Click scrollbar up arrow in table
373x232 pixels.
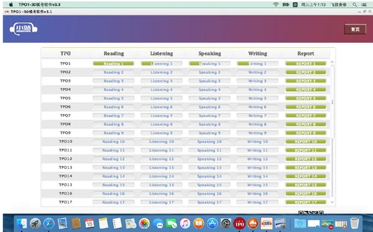coord(332,62)
